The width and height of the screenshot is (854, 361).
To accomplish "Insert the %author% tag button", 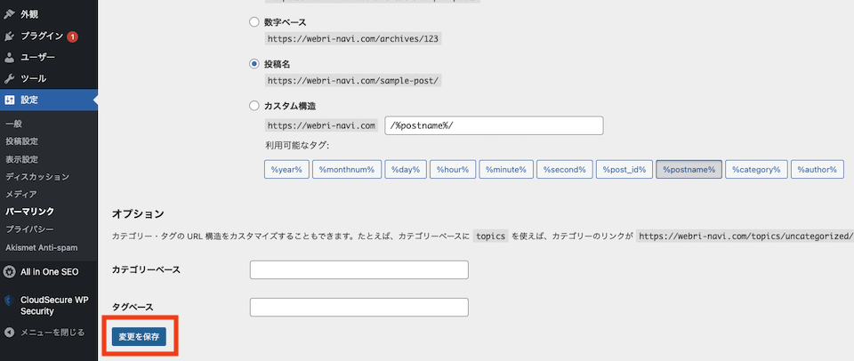I will (817, 169).
